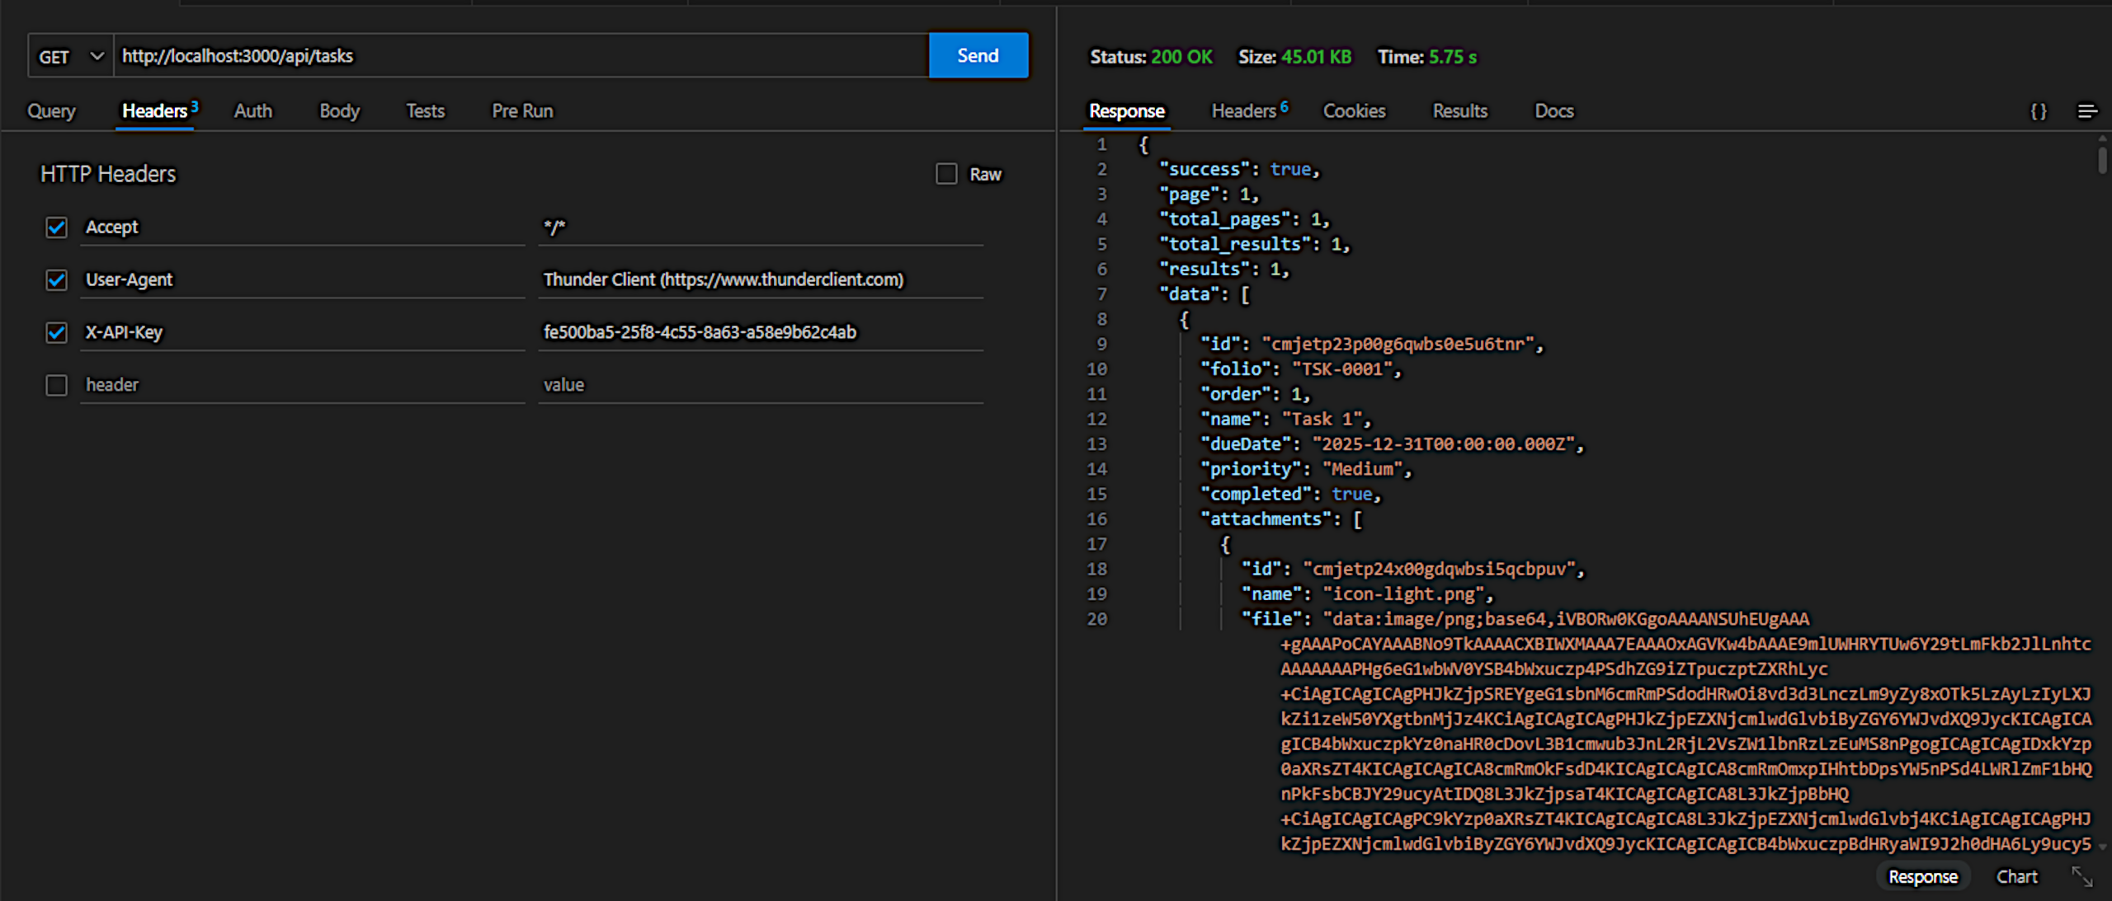Viewport: 2112px width, 901px height.
Task: Switch to the Body tab
Action: tap(339, 111)
